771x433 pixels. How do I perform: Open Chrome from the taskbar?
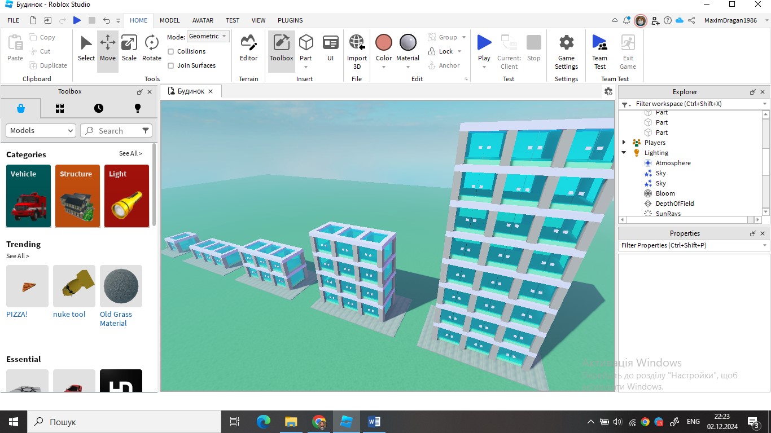pos(319,422)
